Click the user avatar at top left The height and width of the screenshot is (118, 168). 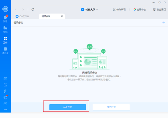coord(5,9)
